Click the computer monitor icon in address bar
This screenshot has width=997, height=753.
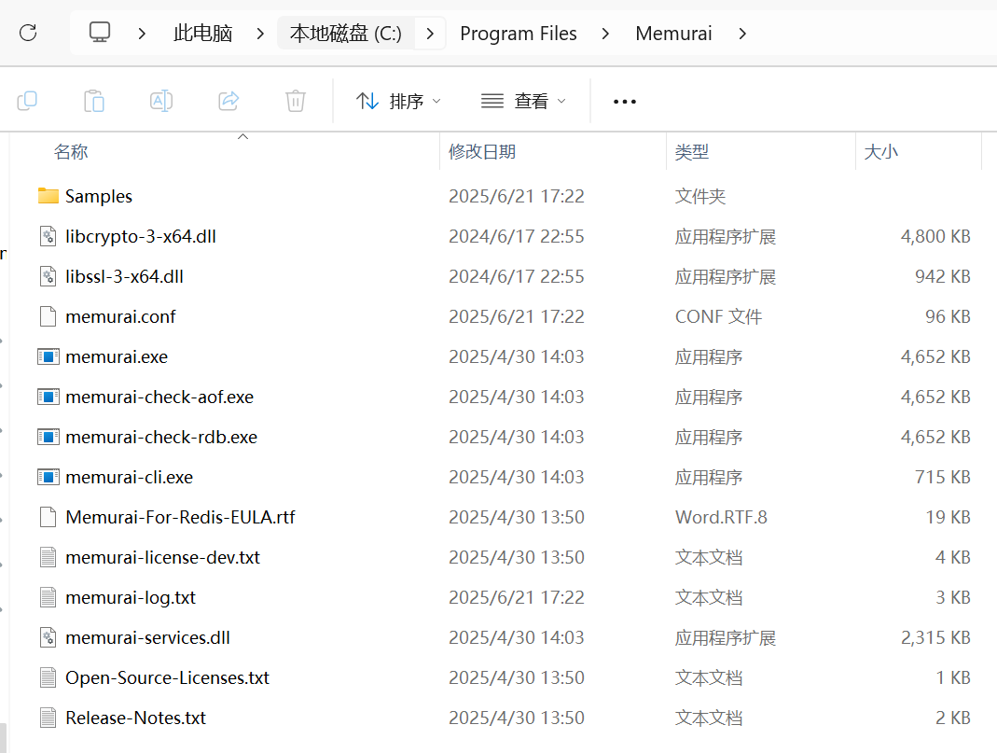(99, 33)
